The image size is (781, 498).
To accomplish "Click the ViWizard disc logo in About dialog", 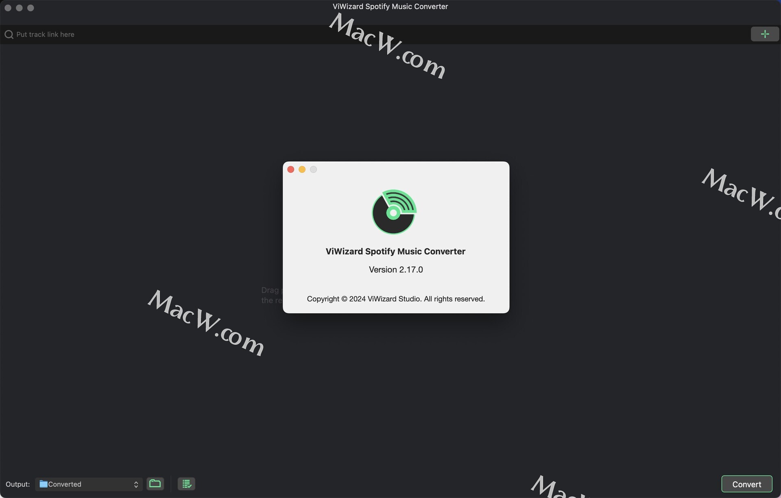I will (394, 212).
